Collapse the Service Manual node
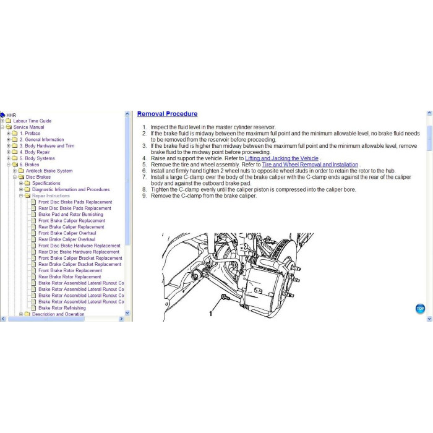The width and height of the screenshot is (433, 433). 2,127
